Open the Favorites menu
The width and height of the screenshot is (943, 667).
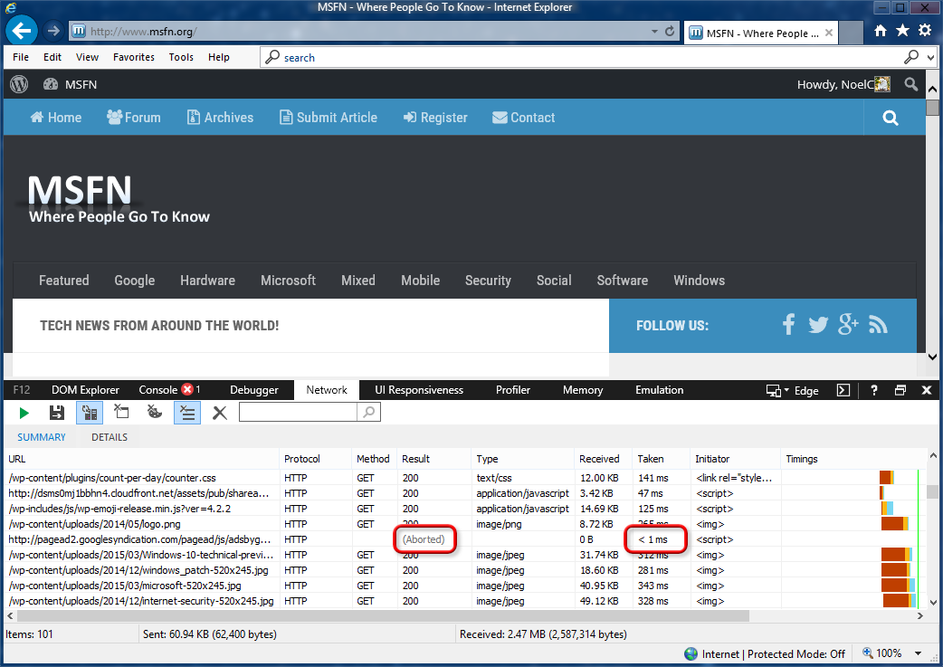pos(134,57)
